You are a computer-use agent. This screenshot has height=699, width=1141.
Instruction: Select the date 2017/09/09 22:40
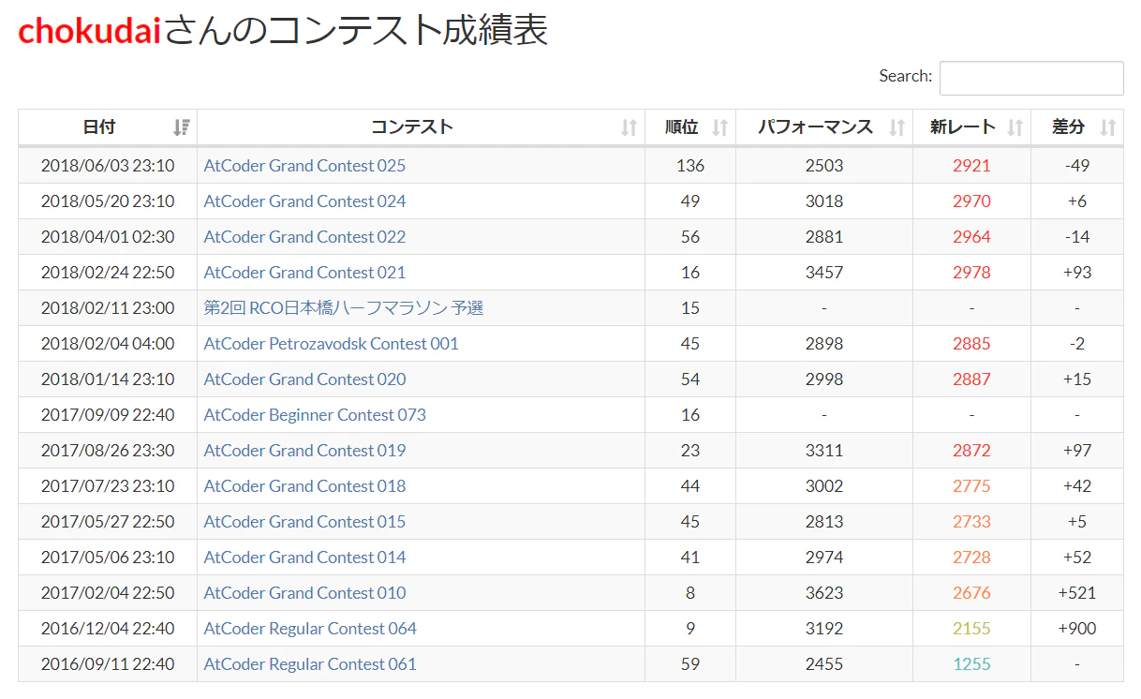(108, 415)
